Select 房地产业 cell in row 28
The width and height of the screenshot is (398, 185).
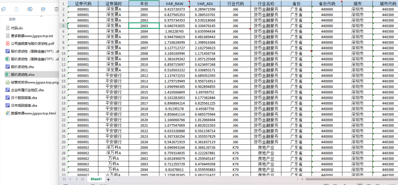266,153
